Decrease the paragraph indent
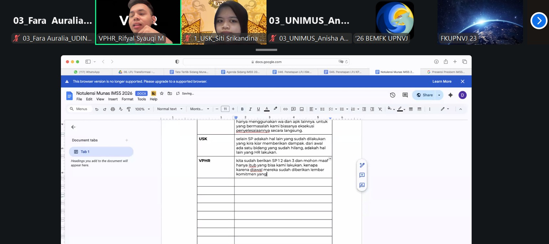This screenshot has width=549, height=244. tap(364, 109)
